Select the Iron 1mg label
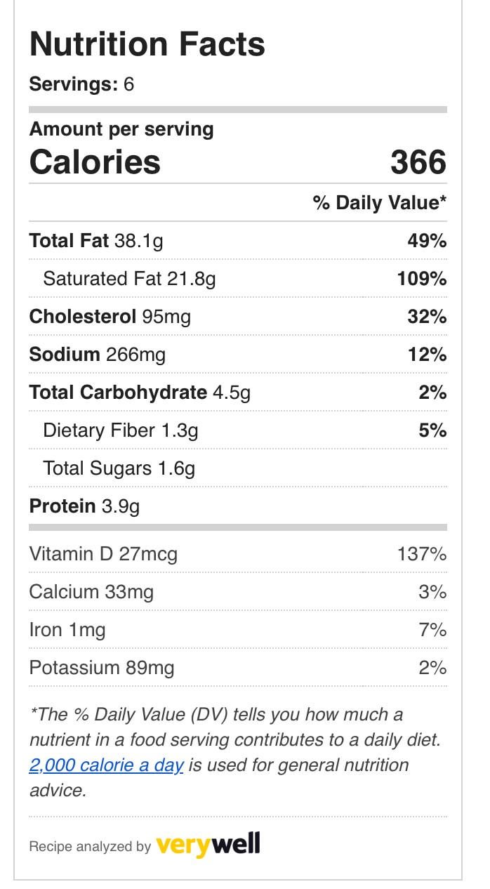 pyautogui.click(x=67, y=630)
